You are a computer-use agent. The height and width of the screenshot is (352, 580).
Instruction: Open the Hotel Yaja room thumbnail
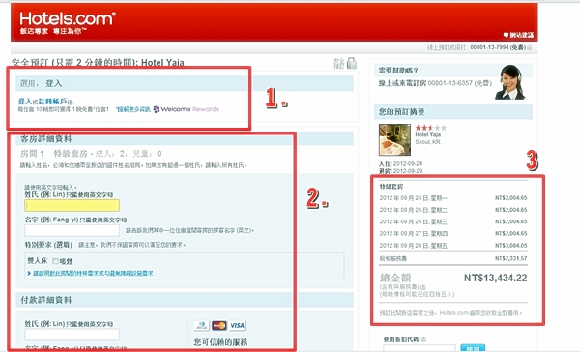(x=394, y=139)
